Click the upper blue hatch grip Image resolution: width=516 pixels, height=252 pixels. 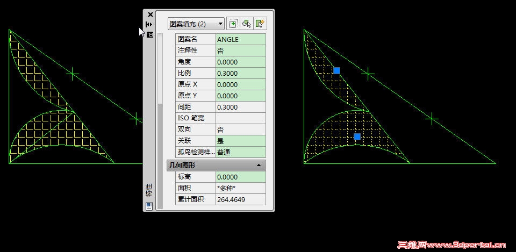tap(336, 70)
